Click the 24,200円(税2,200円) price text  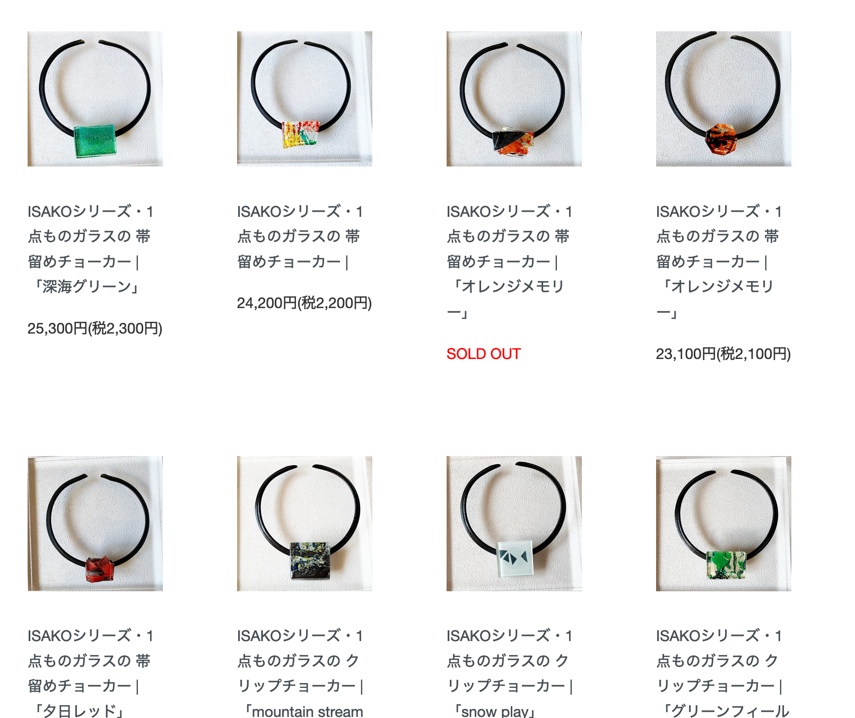click(304, 303)
